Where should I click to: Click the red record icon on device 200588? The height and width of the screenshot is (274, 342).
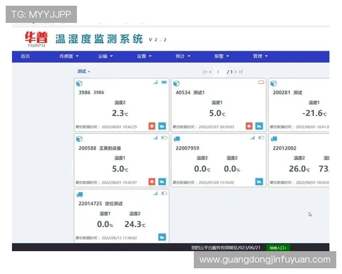coord(152,182)
